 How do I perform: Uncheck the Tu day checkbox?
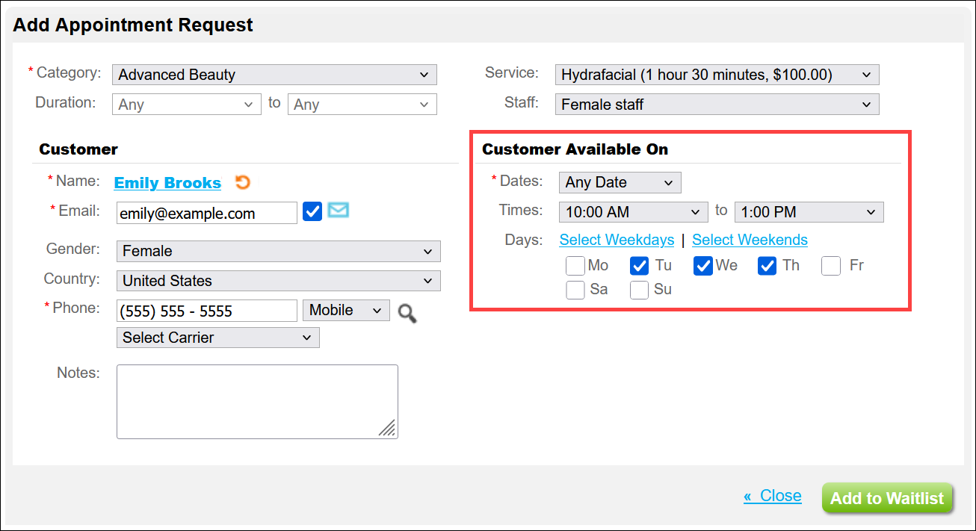[639, 265]
